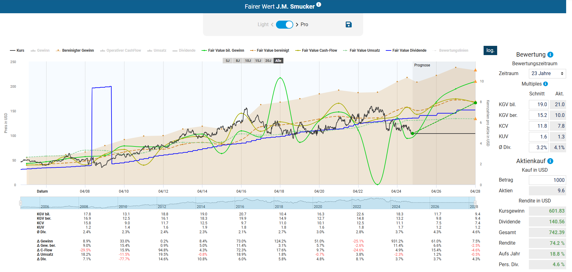This screenshot has height=272, width=572.
Task: Click info icon beside Bewertung heading
Action: point(550,54)
